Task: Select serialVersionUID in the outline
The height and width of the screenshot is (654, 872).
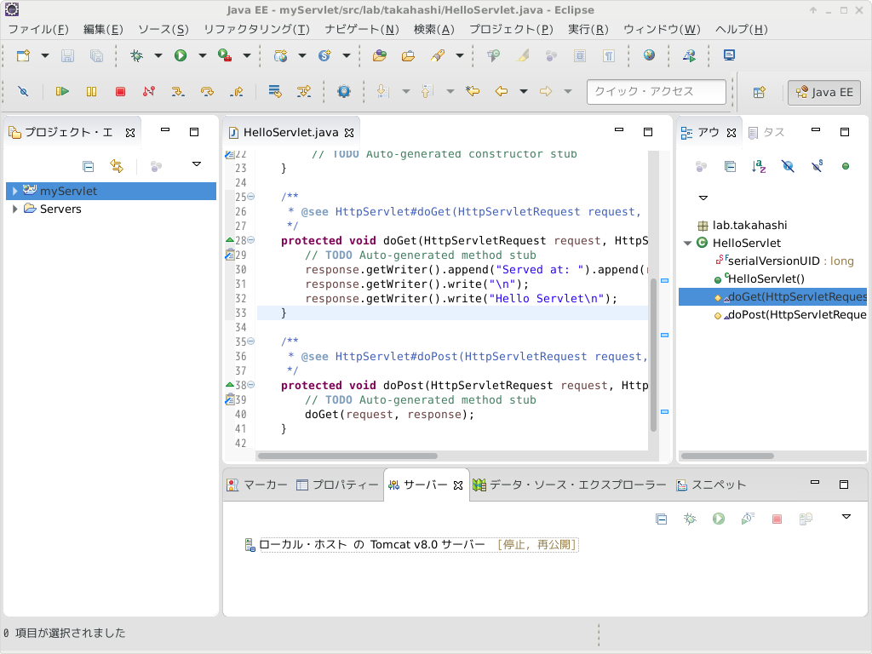Action: click(x=784, y=261)
